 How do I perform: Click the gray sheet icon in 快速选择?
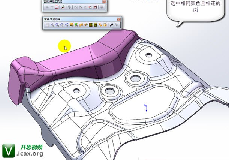[x=48, y=25]
